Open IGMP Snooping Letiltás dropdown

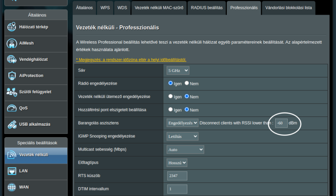coord(182,136)
